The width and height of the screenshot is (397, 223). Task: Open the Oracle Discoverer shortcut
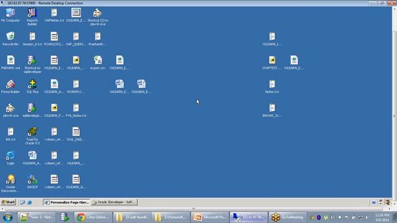[11, 183]
